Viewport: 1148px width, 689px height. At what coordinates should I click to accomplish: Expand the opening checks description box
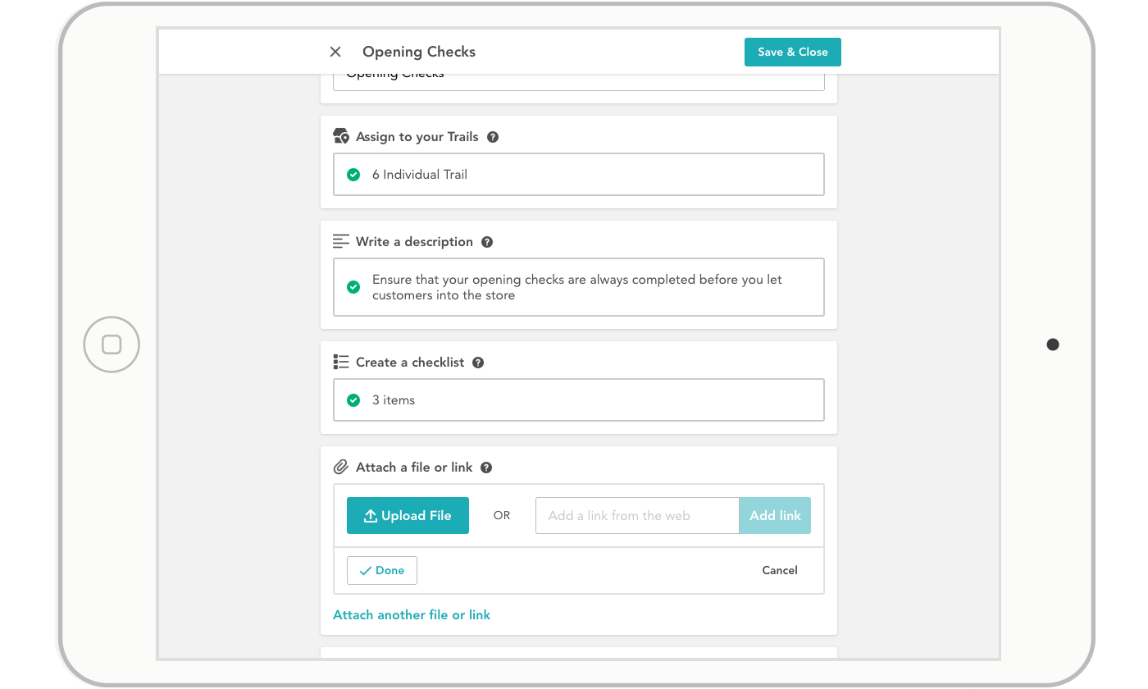pyautogui.click(x=579, y=287)
